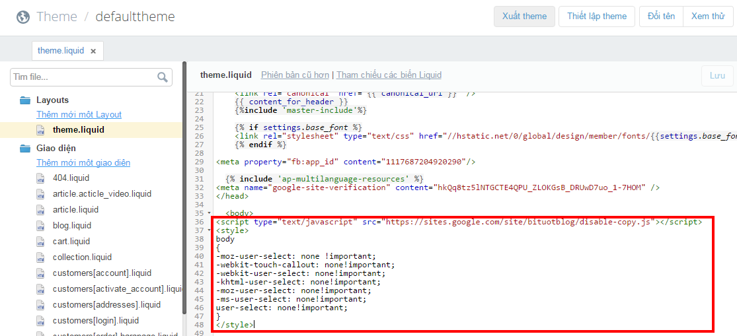Click the customers[activate_account].liquid file icon
Screen dimensions: 737x336
pos(41,289)
